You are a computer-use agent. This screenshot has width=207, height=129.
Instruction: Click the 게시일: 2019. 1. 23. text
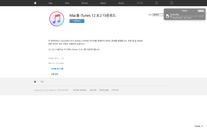tap(56, 58)
